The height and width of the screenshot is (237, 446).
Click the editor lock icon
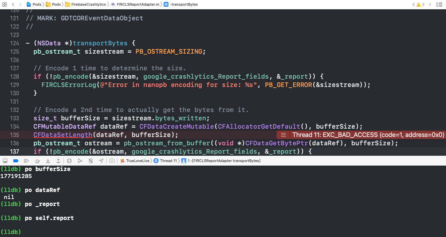(x=430, y=4)
